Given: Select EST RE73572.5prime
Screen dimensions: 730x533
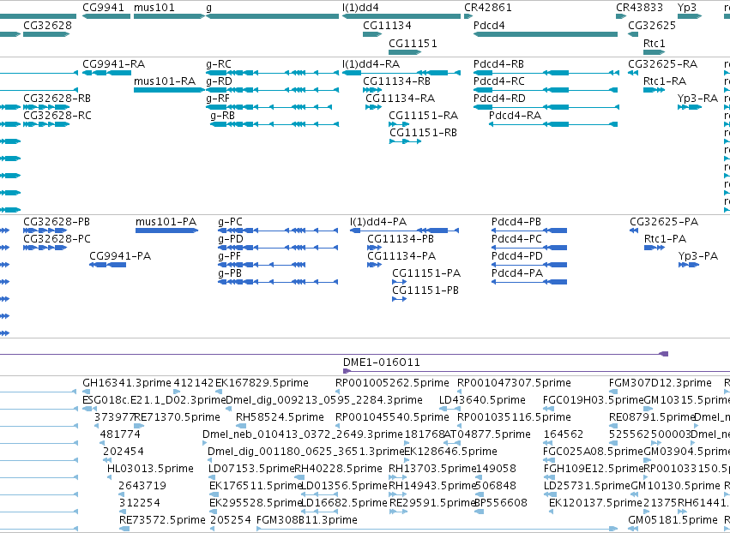Looking at the screenshot, I should tap(162, 519).
